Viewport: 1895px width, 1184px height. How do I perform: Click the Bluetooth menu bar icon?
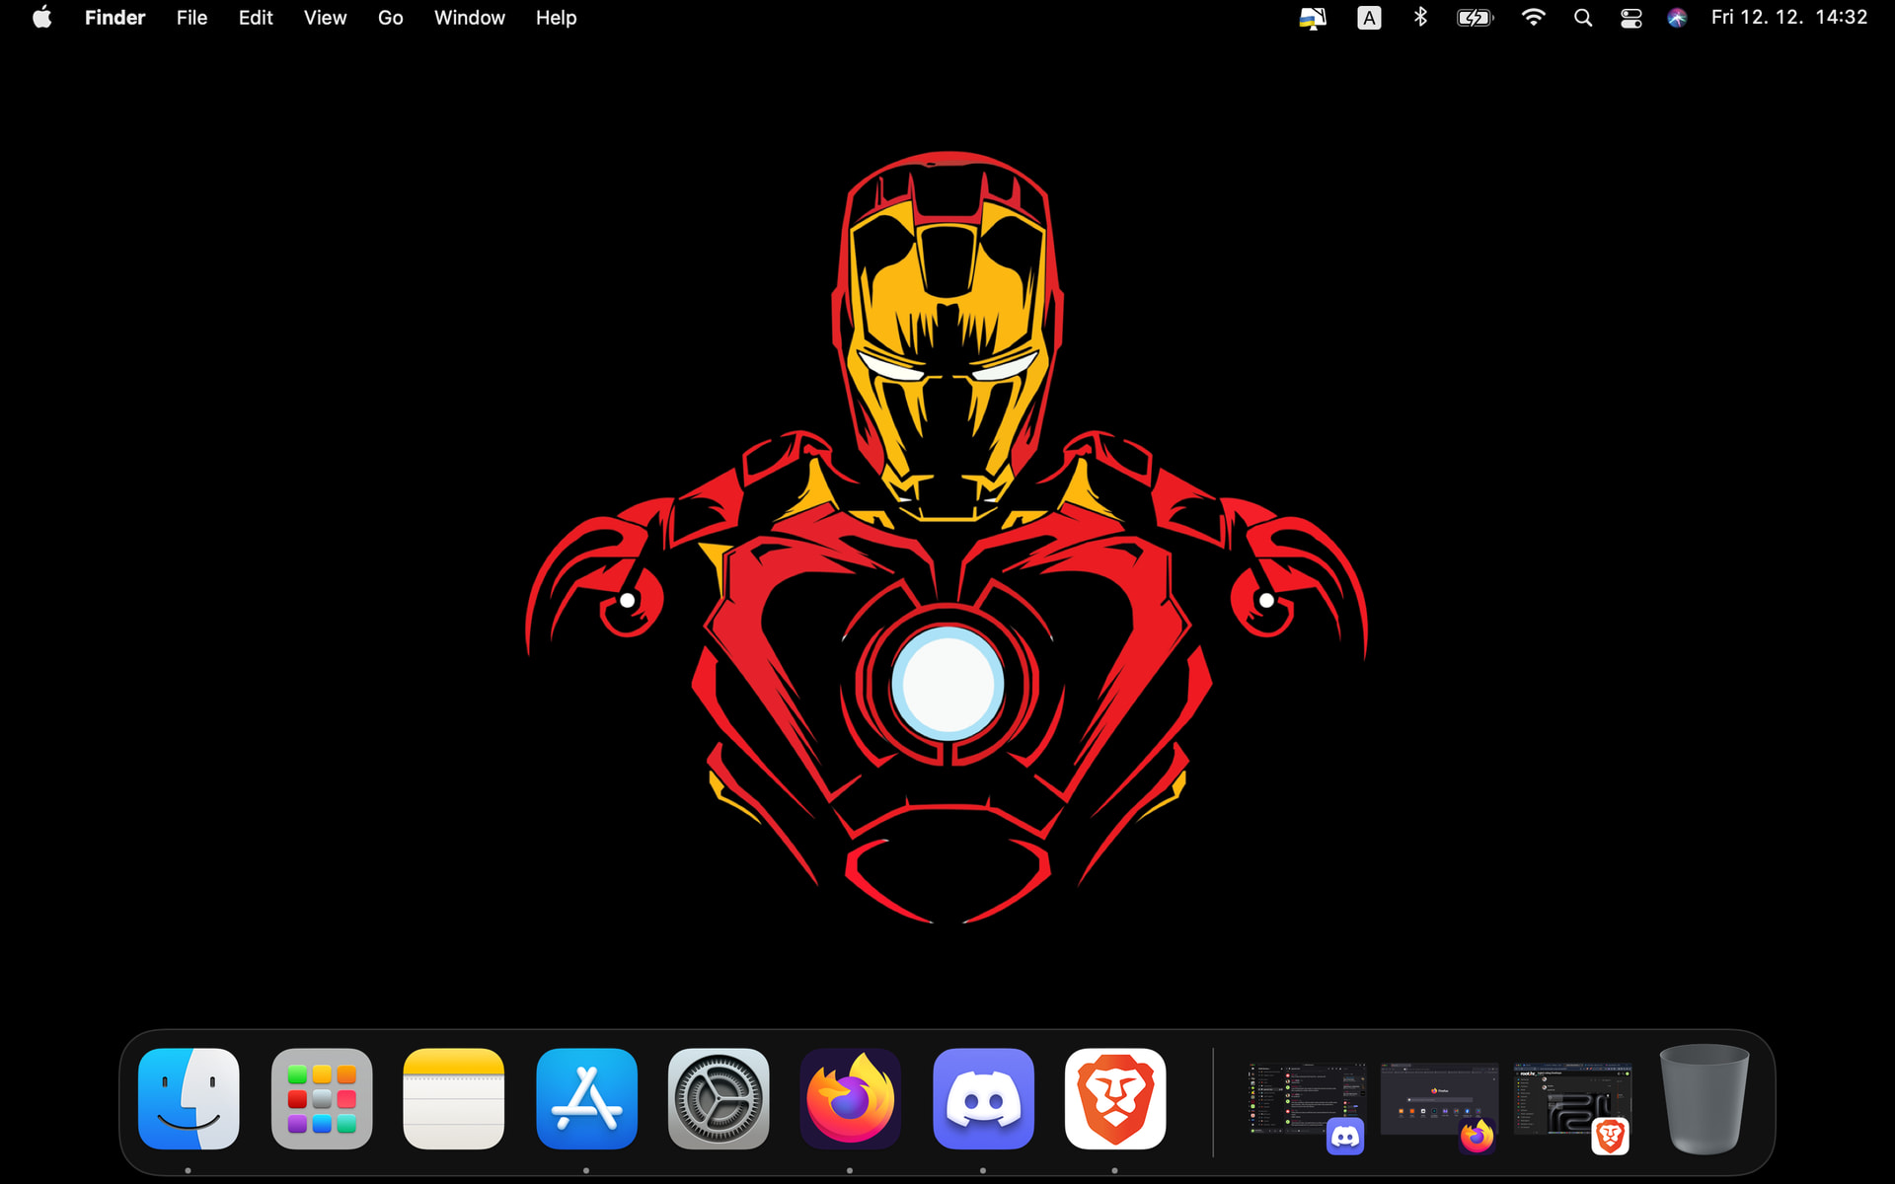point(1420,18)
